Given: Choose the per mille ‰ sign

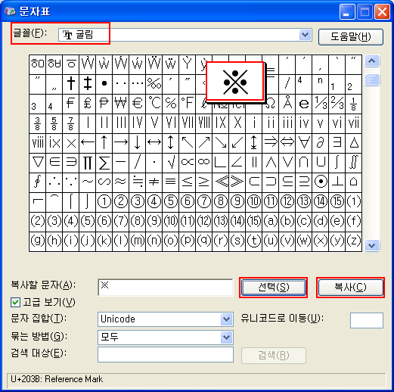Looking at the screenshot, I should [154, 84].
